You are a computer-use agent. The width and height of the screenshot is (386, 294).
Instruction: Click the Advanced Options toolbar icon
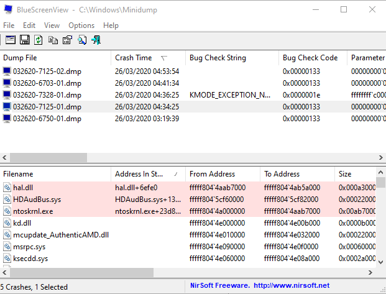tap(11, 40)
